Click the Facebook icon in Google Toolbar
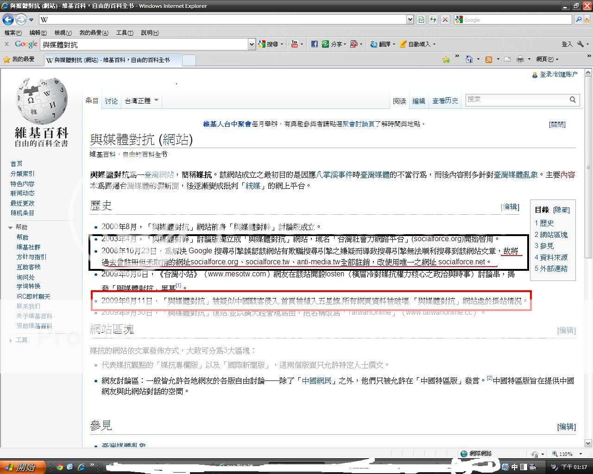The width and height of the screenshot is (593, 474). pyautogui.click(x=314, y=44)
